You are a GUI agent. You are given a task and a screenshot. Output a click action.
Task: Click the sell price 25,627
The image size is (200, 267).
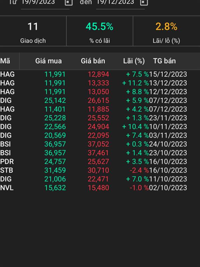(98, 162)
